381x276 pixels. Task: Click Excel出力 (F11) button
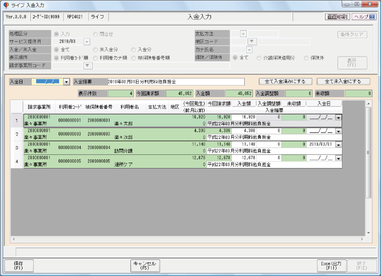click(x=332, y=266)
